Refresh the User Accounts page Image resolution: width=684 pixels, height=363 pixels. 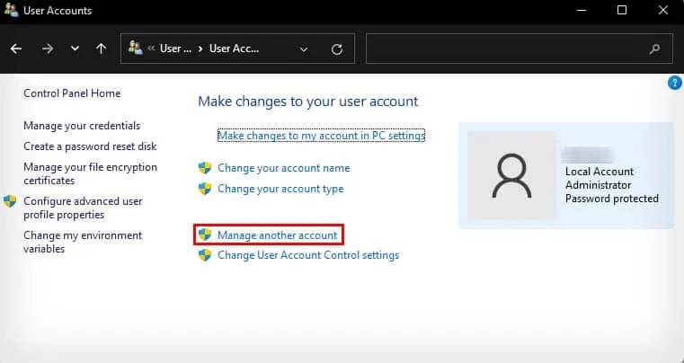(x=337, y=49)
